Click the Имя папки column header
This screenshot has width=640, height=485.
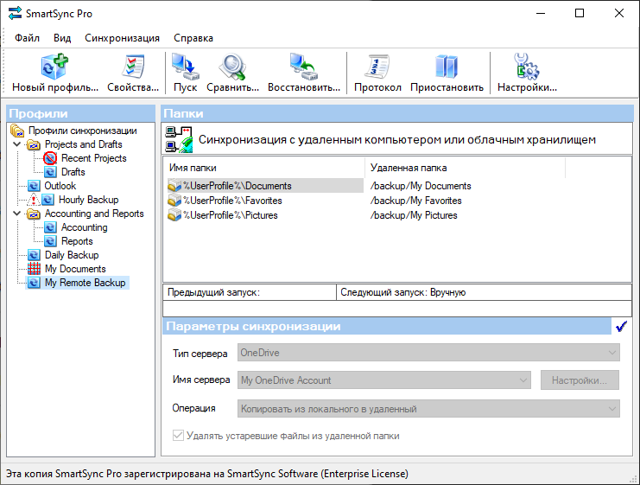click(x=263, y=168)
